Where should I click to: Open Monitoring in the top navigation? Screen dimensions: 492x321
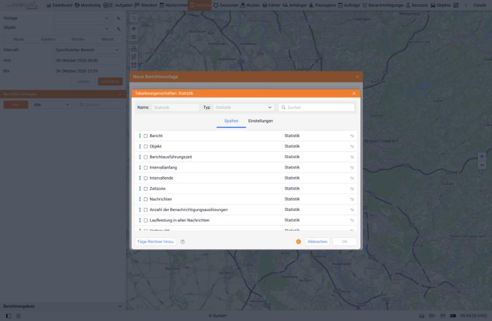tap(87, 5)
